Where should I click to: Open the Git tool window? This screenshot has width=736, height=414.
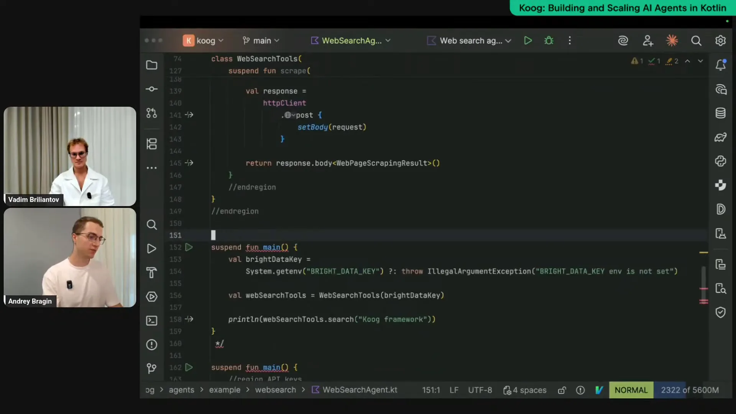click(x=152, y=368)
